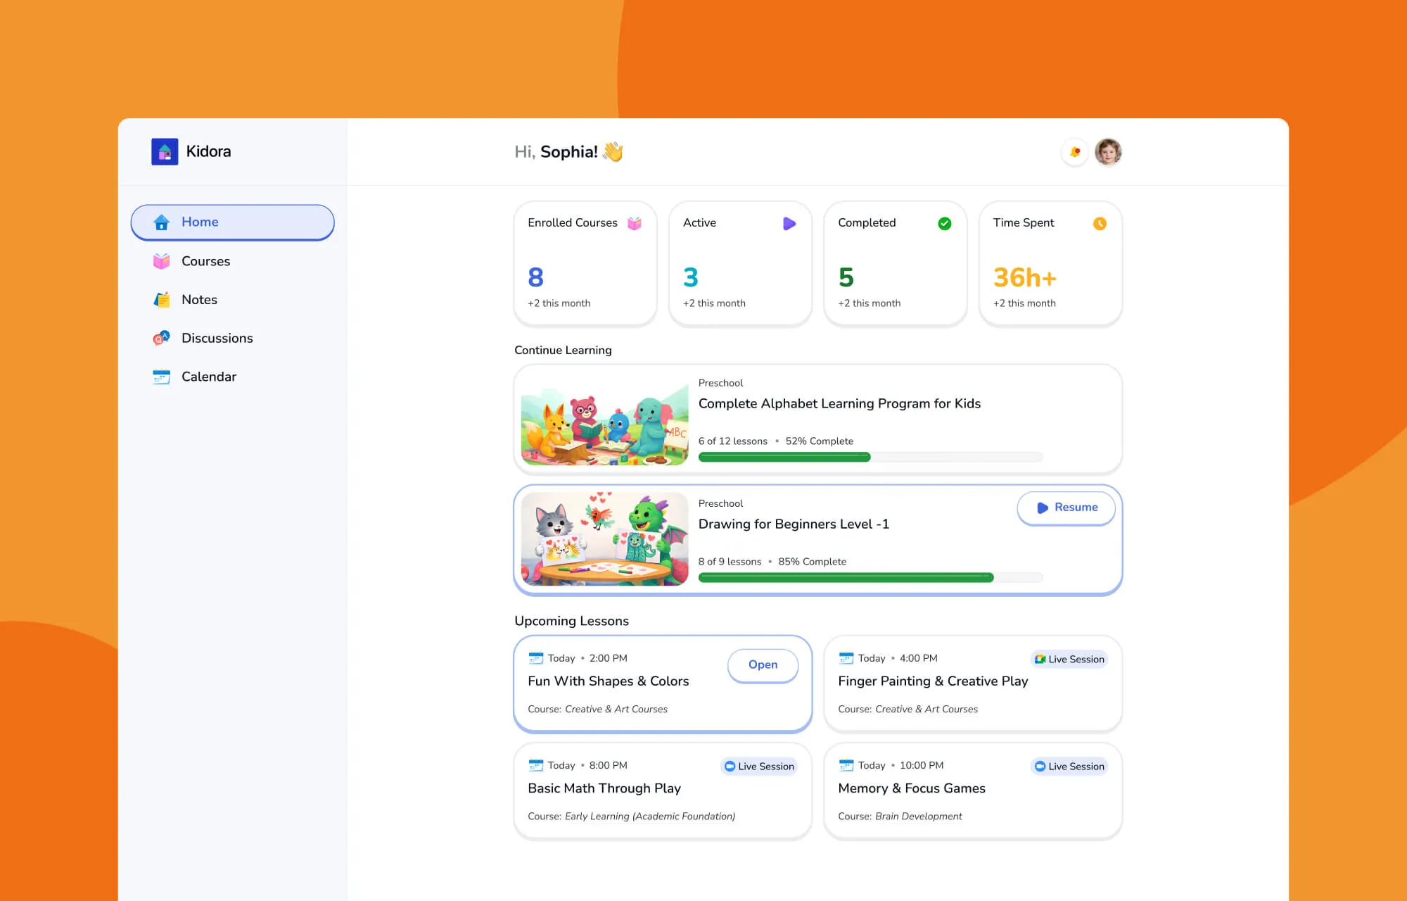This screenshot has width=1407, height=901.
Task: Click the Resume button for Drawing course
Action: (1066, 508)
